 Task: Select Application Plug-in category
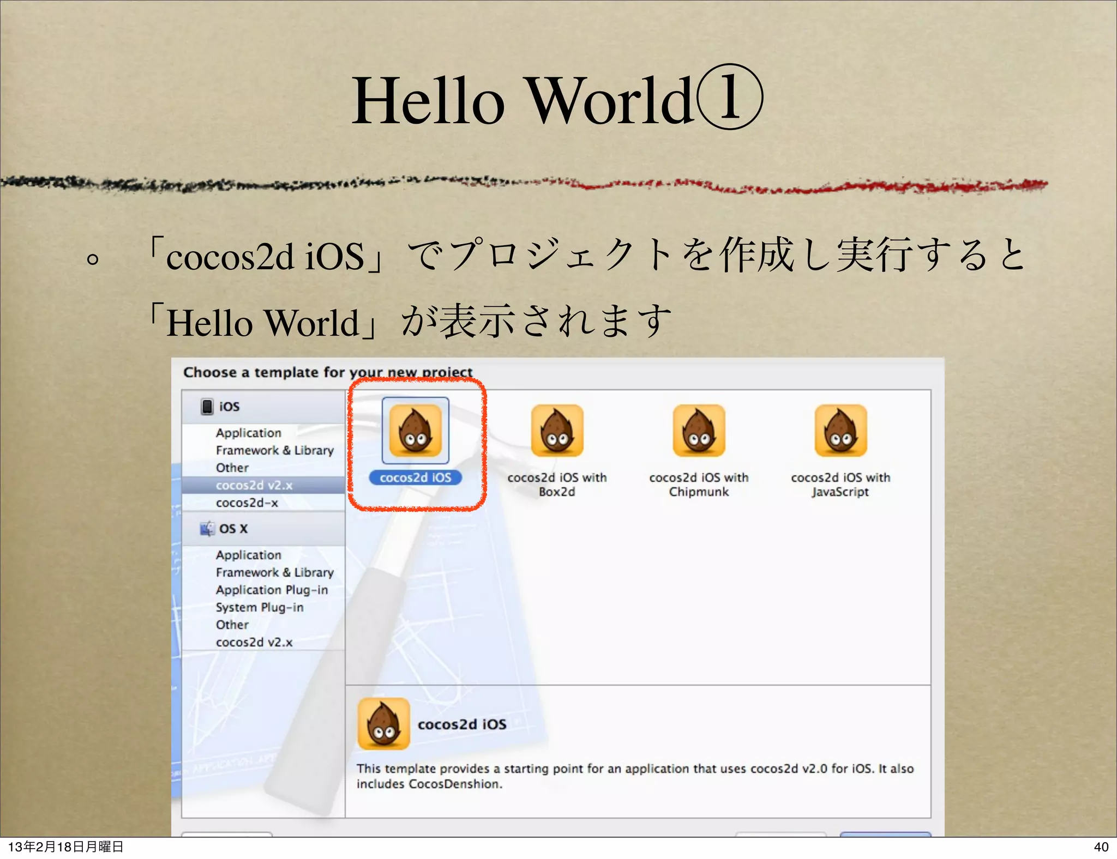tap(272, 590)
